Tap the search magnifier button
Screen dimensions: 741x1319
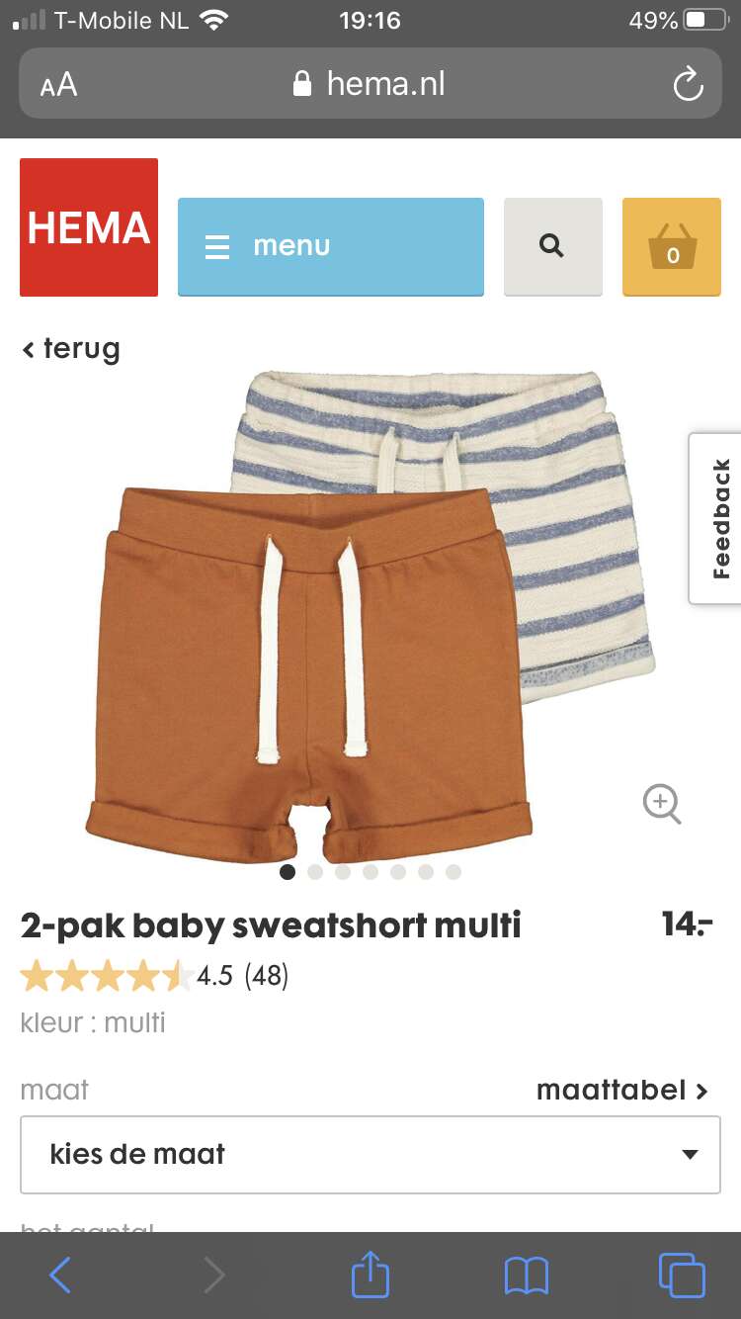coord(552,246)
